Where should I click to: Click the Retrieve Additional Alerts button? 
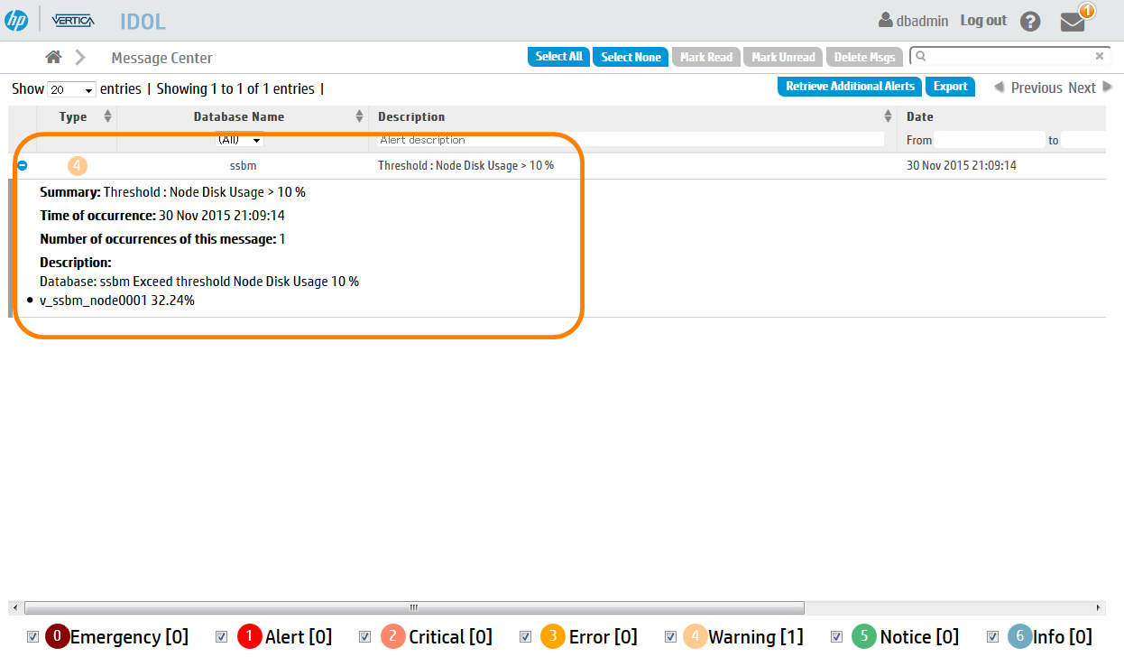pyautogui.click(x=850, y=87)
